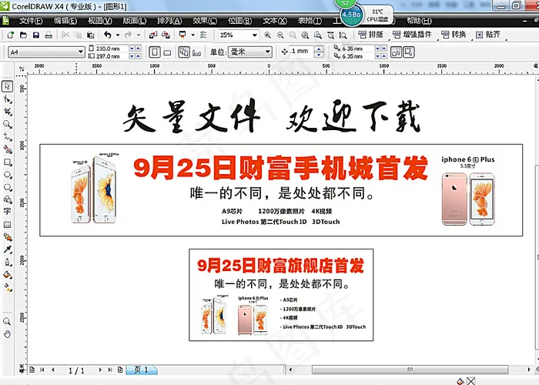539x385 pixels.
Task: Select the Smart Fill tool
Action: tap(7, 149)
